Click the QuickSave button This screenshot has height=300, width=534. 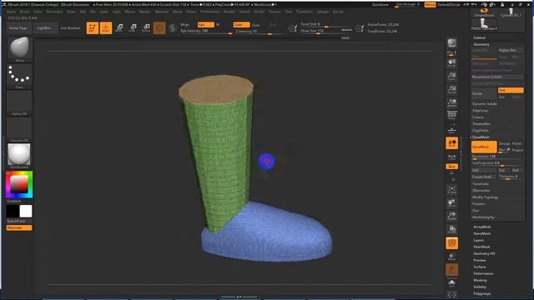tap(380, 5)
